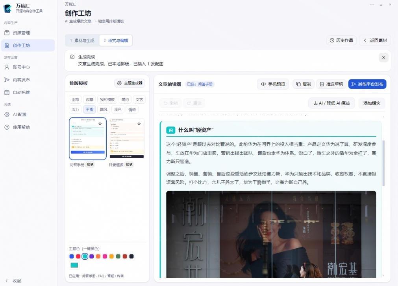
Task: Click 其他平台发布 publish button
Action: pos(367,84)
